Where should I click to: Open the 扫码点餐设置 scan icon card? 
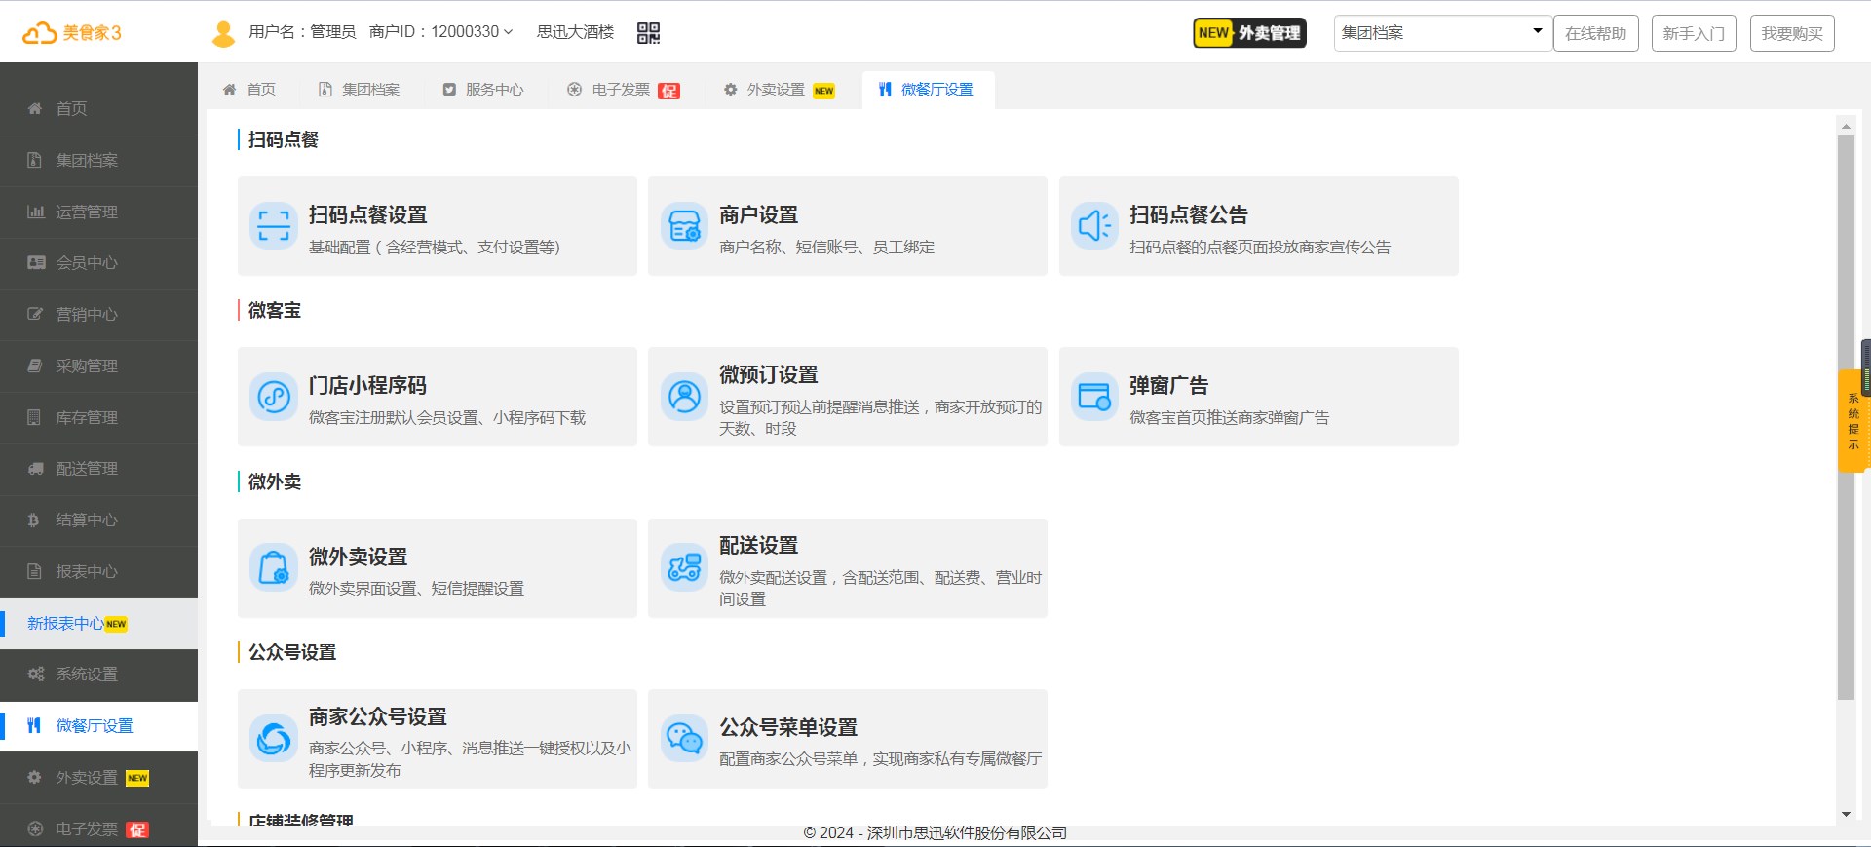click(x=274, y=226)
